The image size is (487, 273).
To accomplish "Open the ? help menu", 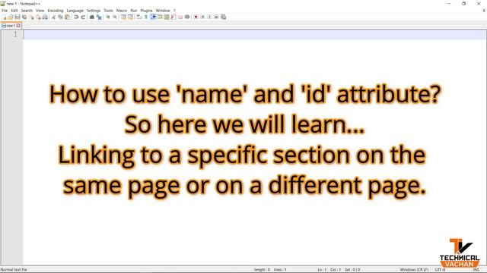I will [x=174, y=11].
